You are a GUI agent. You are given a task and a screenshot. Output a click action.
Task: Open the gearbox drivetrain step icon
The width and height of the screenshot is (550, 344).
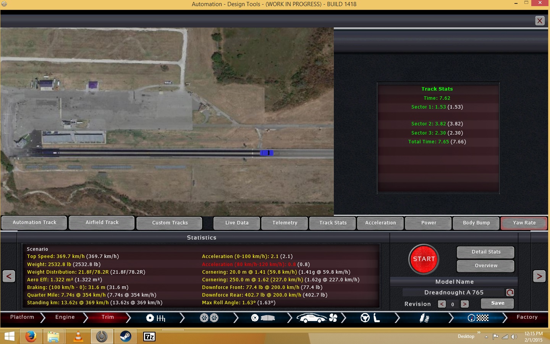[156, 318]
